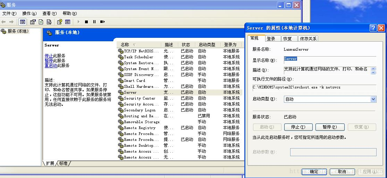
Task: Switch to the 依存关系 tab
Action: [308, 39]
